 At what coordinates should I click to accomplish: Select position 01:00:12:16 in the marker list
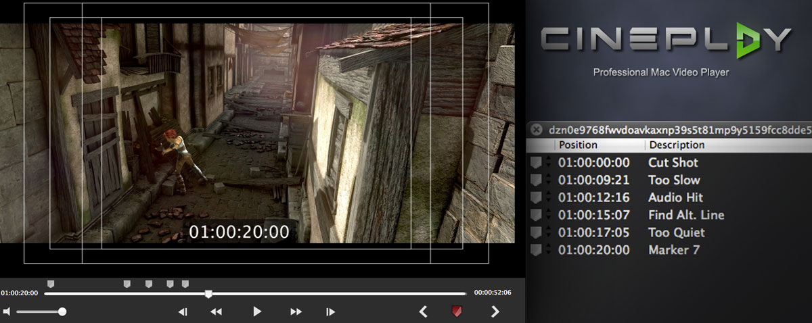pos(593,198)
